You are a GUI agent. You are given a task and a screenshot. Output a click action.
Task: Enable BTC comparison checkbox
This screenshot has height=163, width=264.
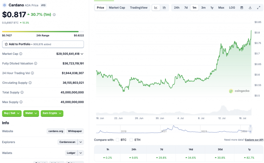(118, 140)
